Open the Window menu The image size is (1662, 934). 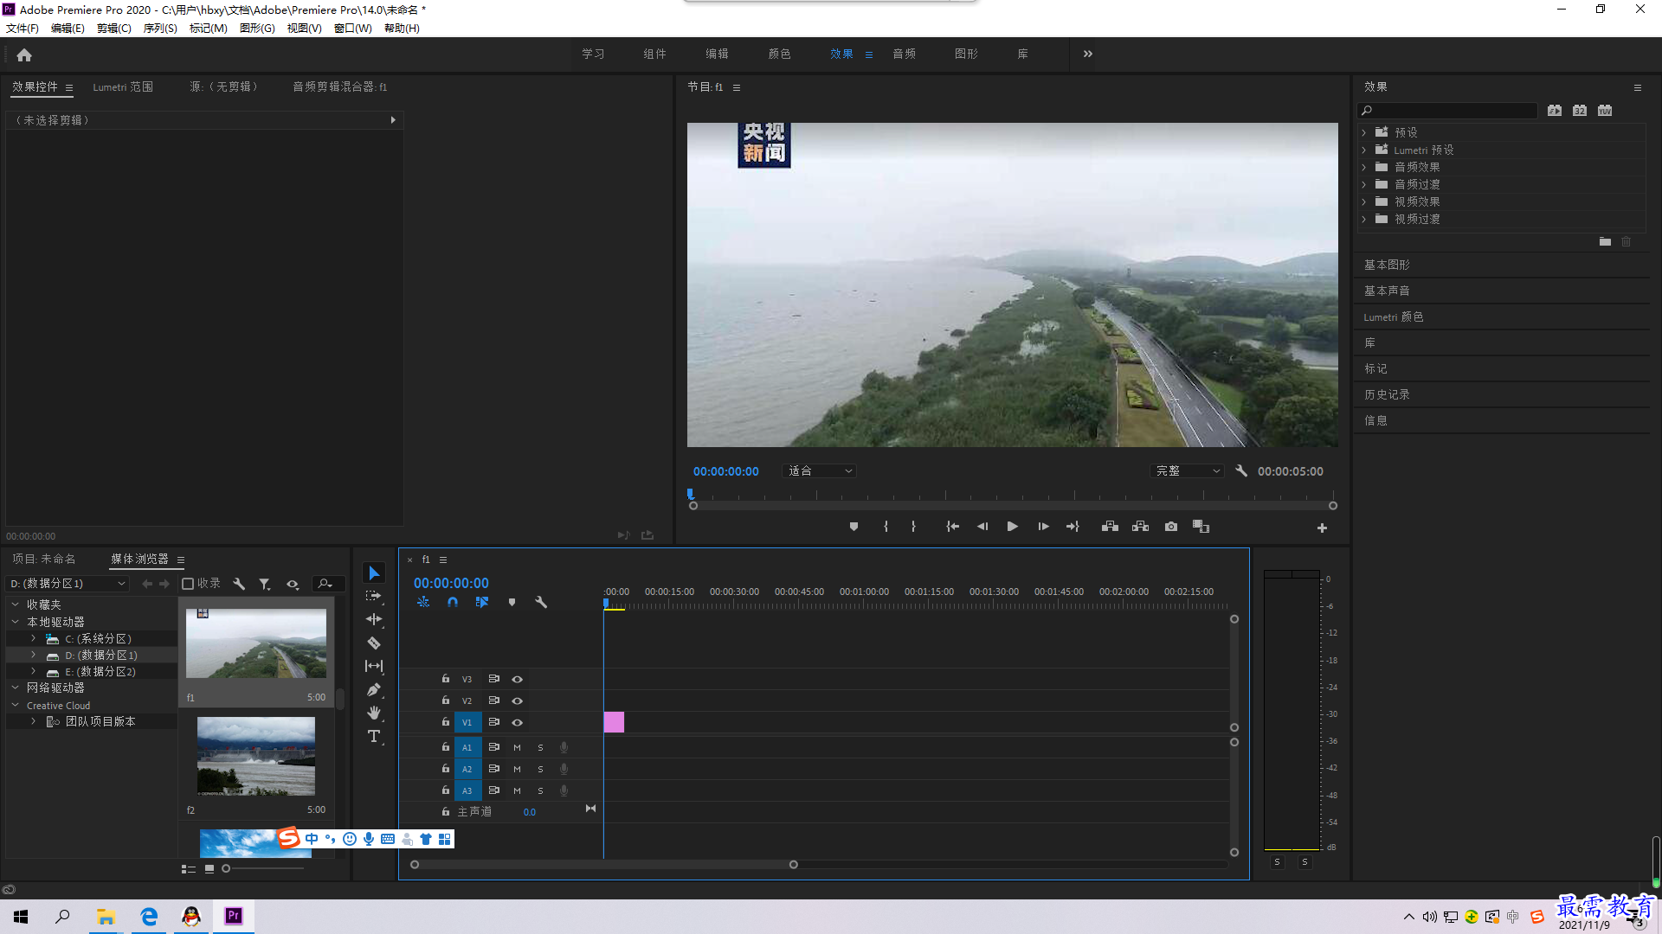352,29
